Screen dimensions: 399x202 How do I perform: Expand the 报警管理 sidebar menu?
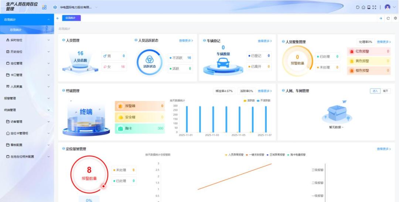pyautogui.click(x=27, y=98)
